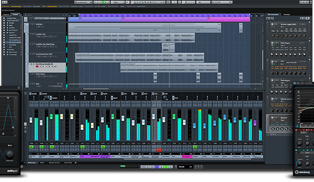Viewport: 314px width, 182px height.
Task: Open the Groove Agent SE instrument name
Action: 289,24
